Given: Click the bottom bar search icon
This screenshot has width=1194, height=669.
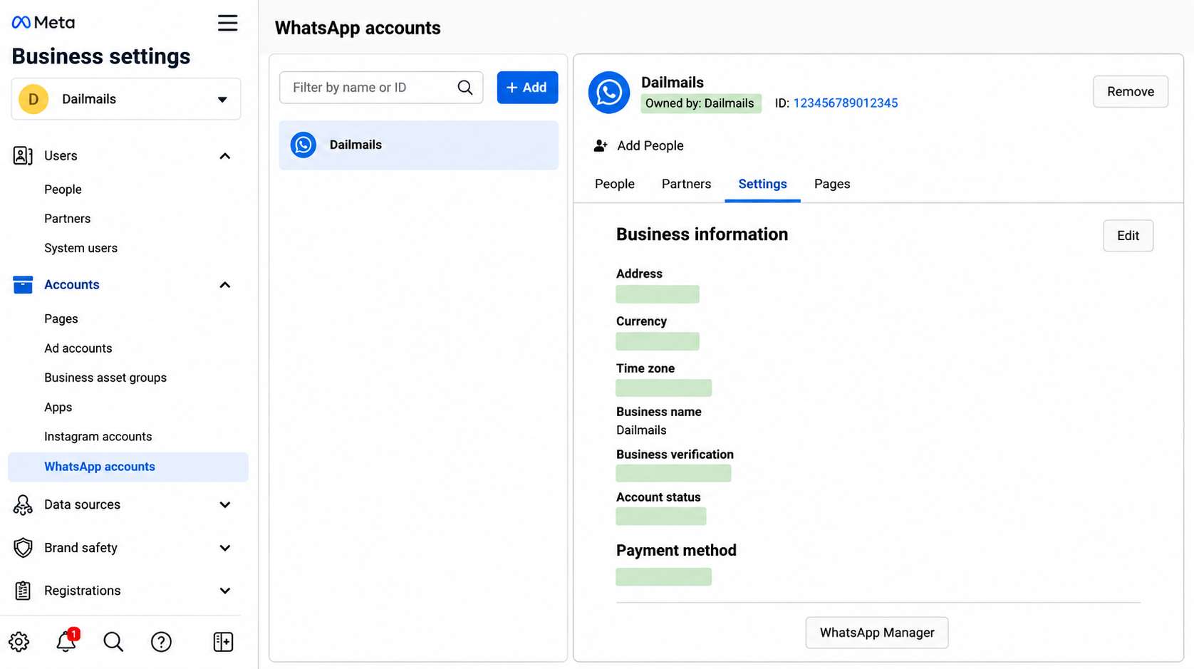Looking at the screenshot, I should point(113,642).
